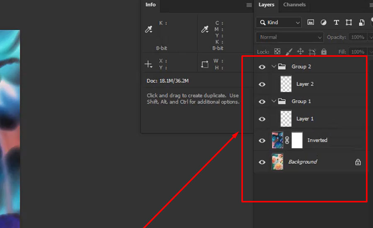Click the Doc: 18.1M/36.2M readout

[x=167, y=81]
